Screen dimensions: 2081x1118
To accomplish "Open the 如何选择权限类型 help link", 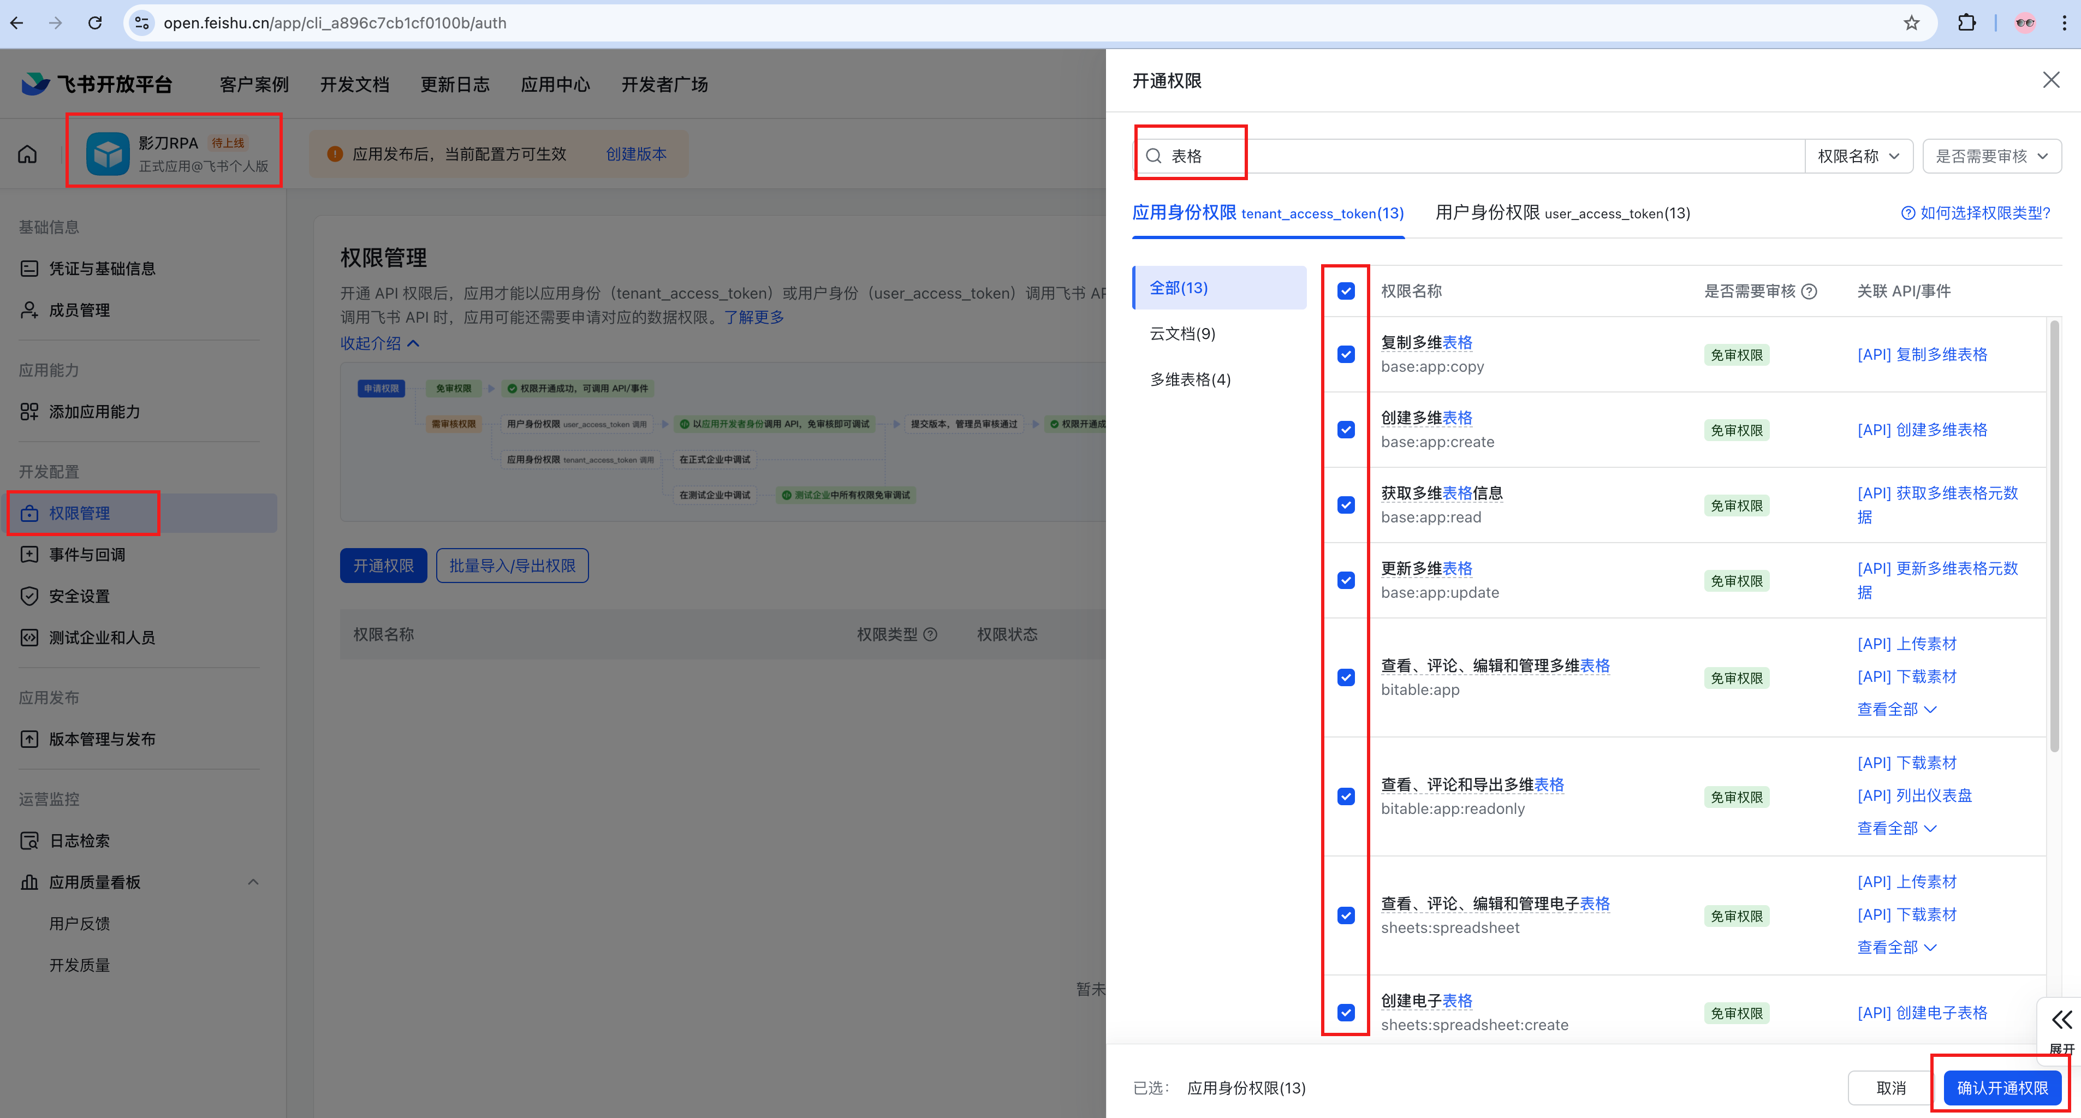I will (x=1975, y=213).
